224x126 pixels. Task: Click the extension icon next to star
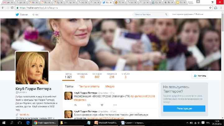[216, 8]
